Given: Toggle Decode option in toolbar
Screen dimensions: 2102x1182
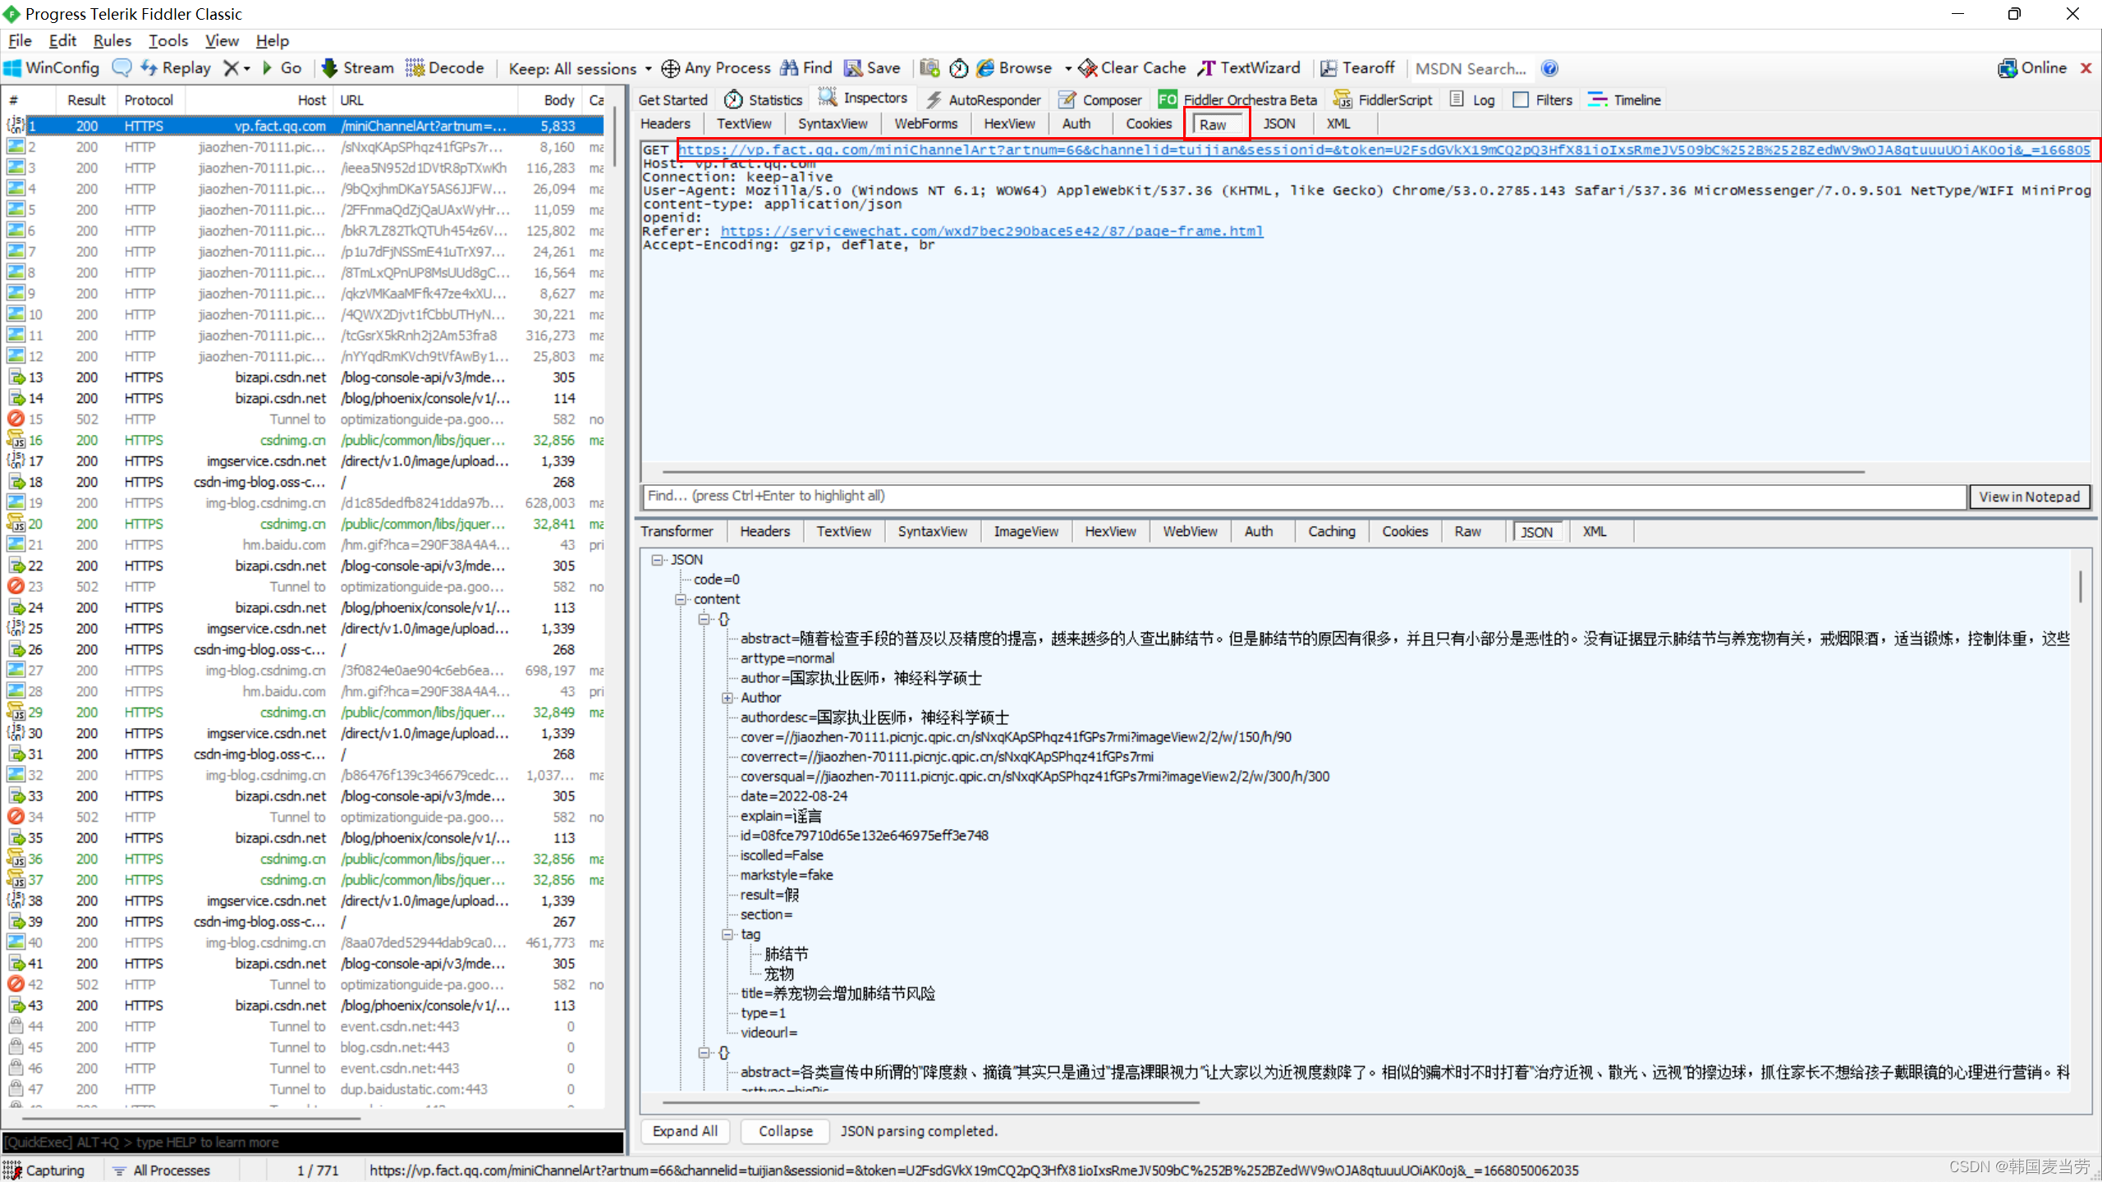Looking at the screenshot, I should (445, 68).
